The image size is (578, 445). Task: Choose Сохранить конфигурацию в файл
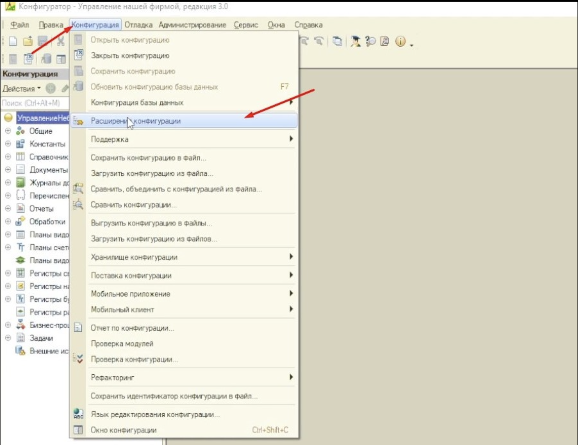[184, 158]
